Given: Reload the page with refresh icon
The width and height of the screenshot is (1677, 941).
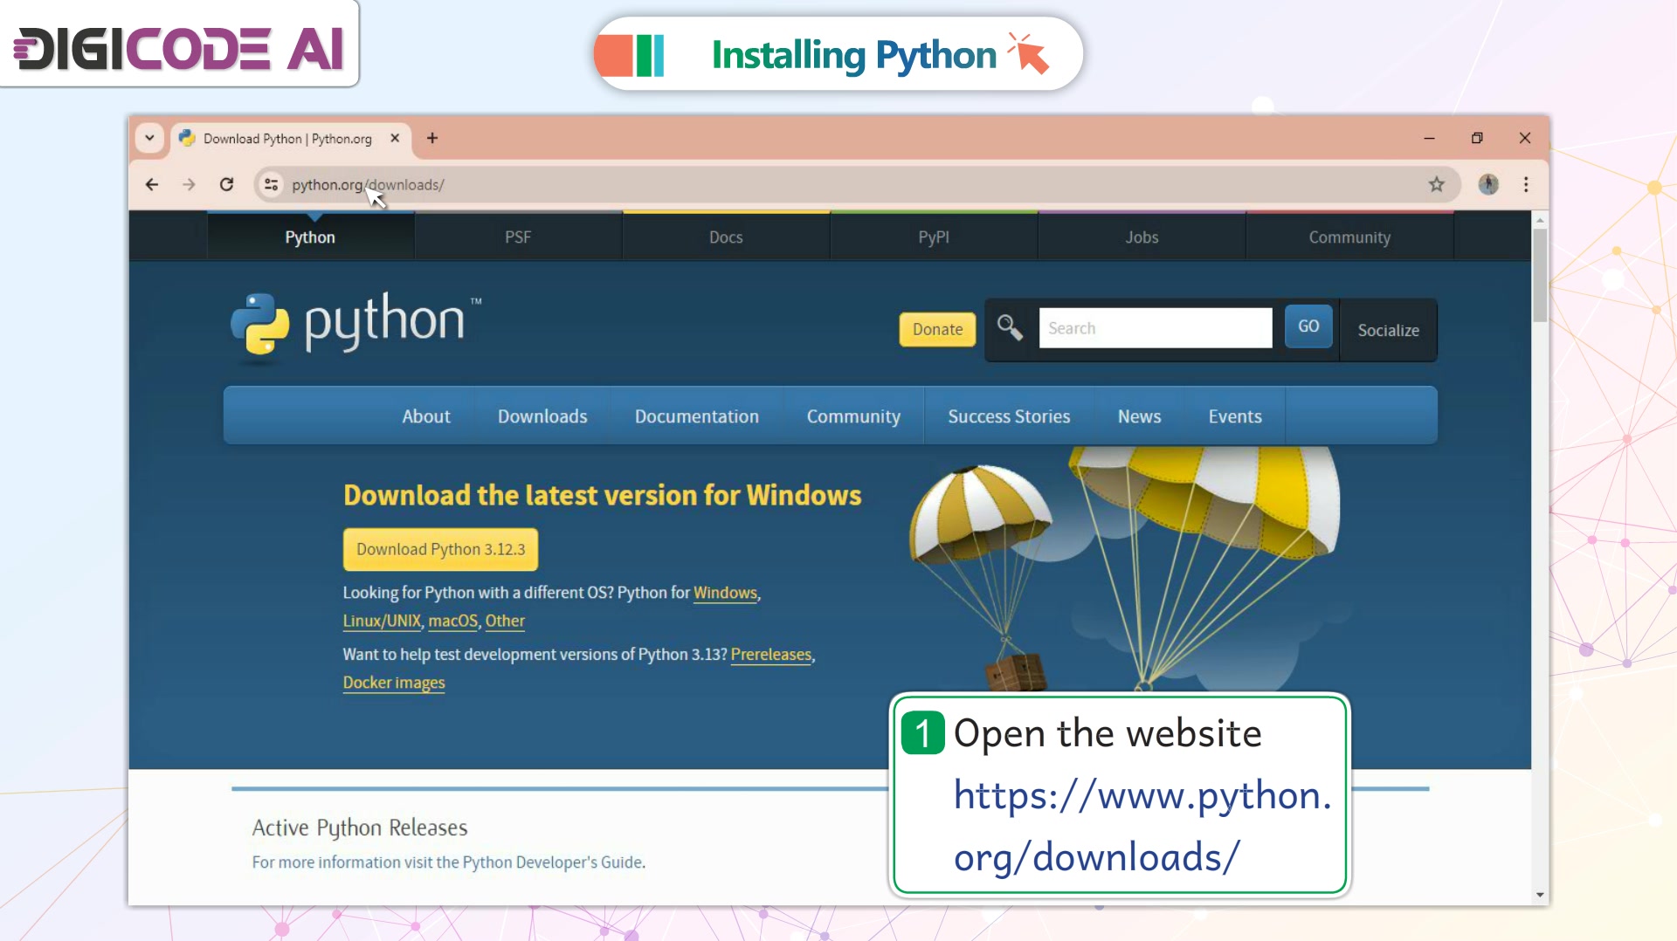Looking at the screenshot, I should pyautogui.click(x=226, y=184).
